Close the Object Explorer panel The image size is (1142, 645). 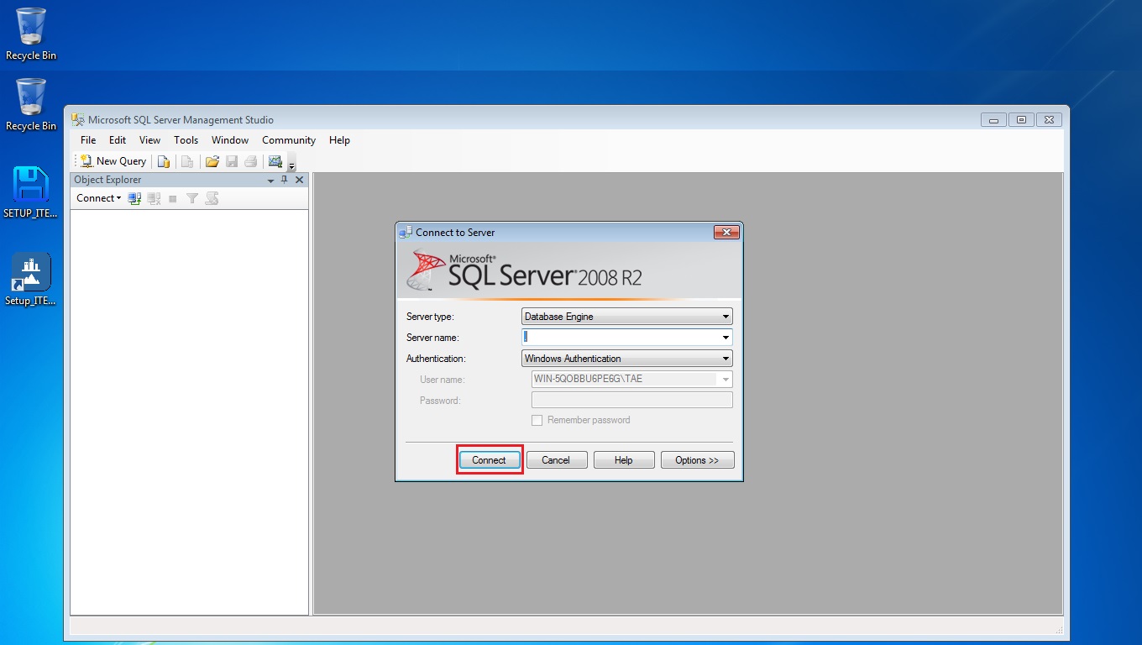pos(300,180)
